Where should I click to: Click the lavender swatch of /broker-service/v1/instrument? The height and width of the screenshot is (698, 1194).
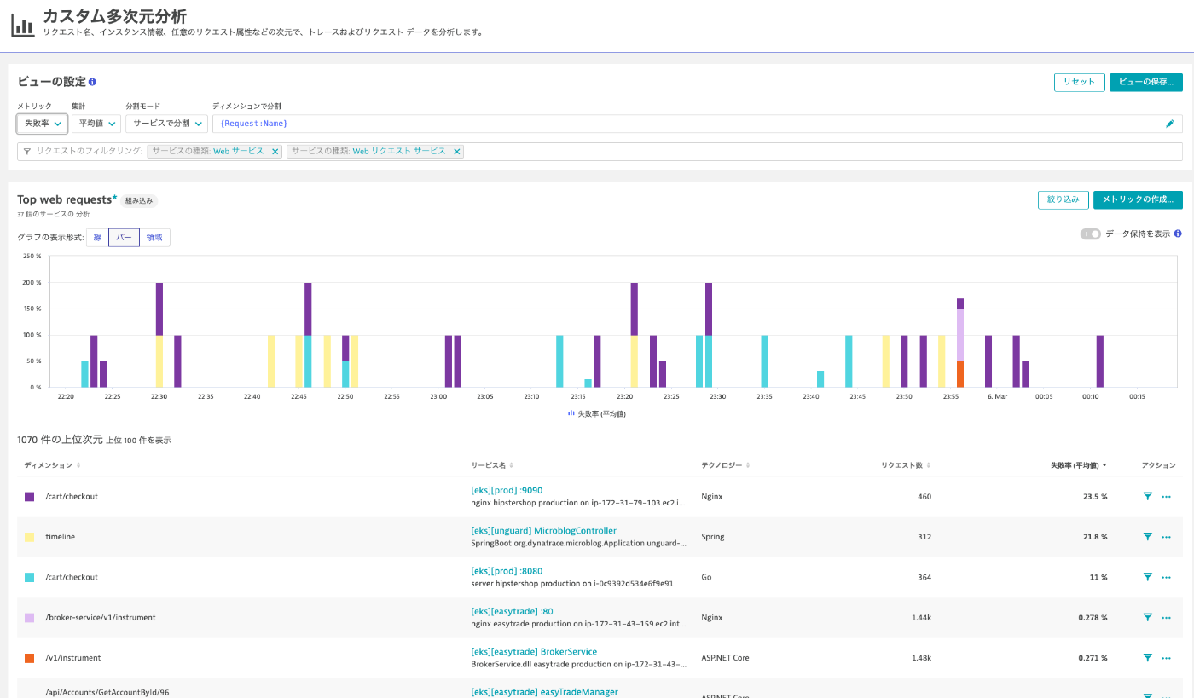[x=29, y=617]
